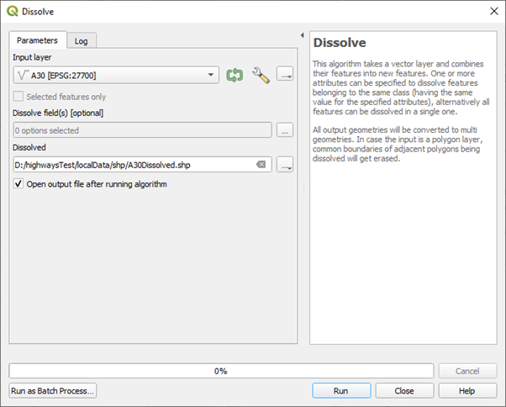Close the Dissolve dialog window with X
This screenshot has width=506, height=407.
(x=492, y=11)
